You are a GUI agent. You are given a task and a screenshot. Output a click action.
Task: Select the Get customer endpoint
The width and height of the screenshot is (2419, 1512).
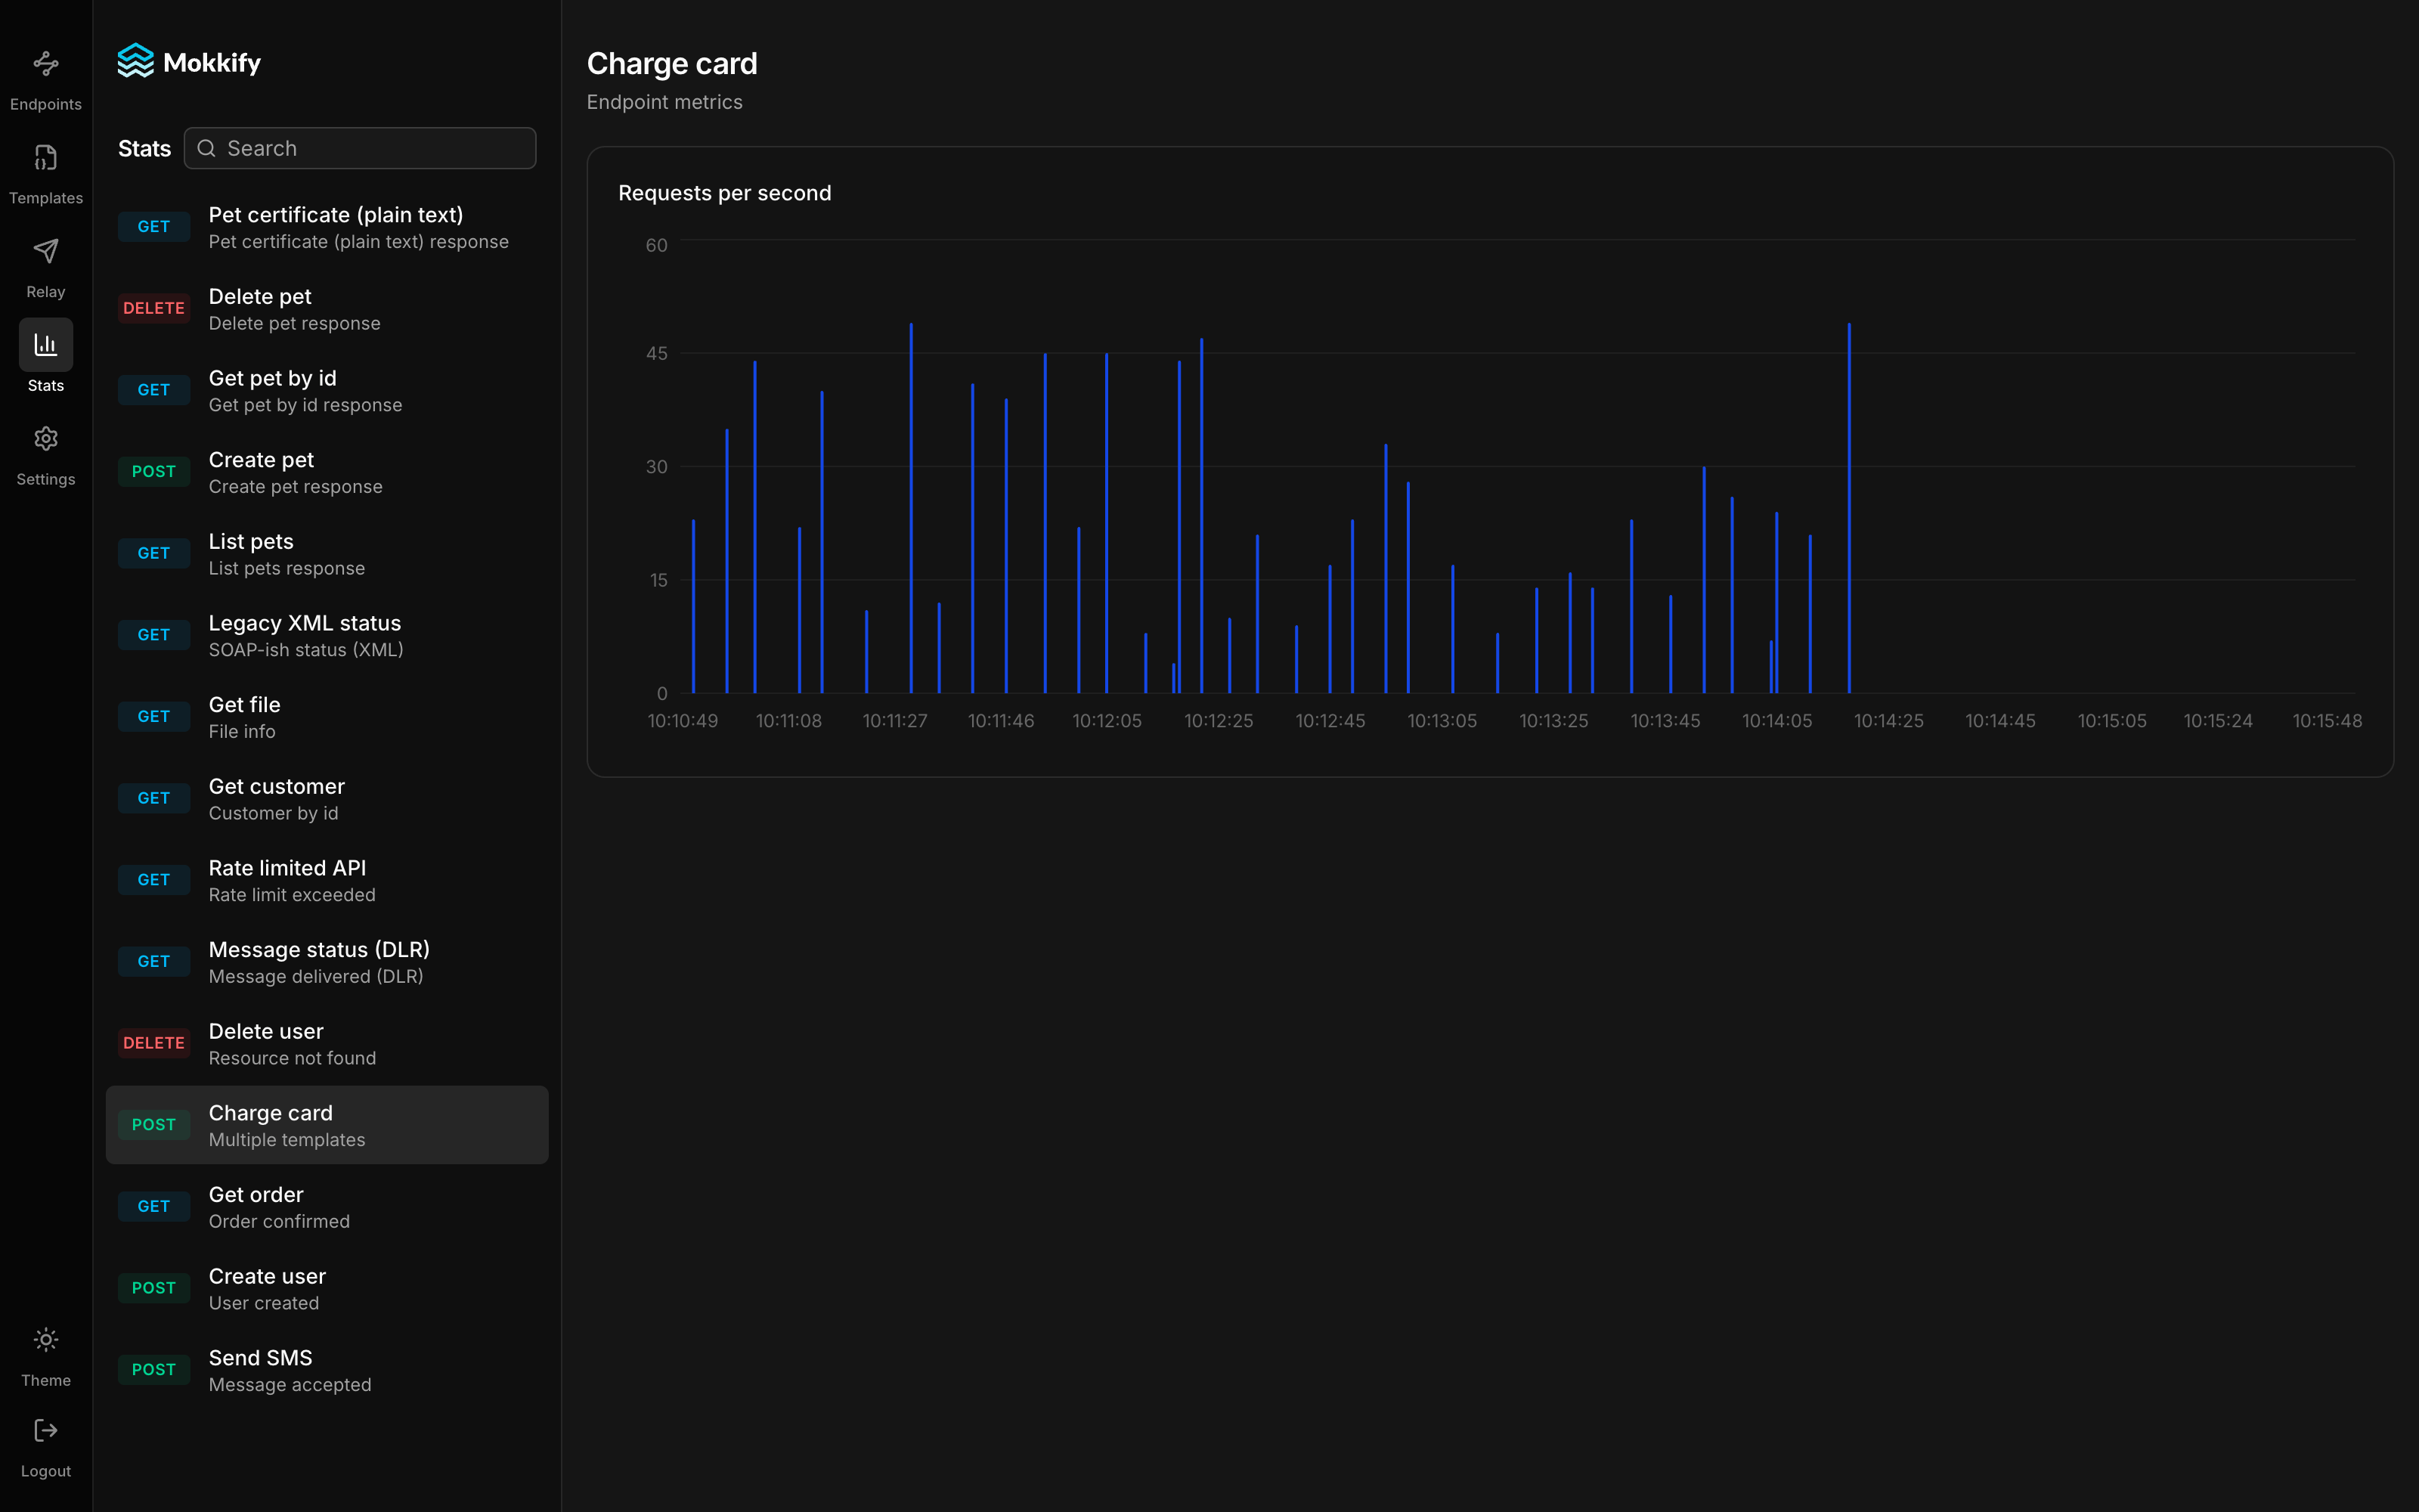click(x=327, y=799)
